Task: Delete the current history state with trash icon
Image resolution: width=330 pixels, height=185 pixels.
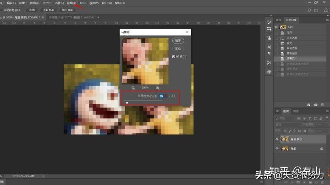Action: (322, 105)
